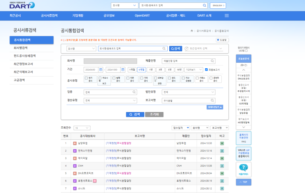
Task: Click the magnifier inside the 회사명/종목코드 search field
Action: click(164, 49)
